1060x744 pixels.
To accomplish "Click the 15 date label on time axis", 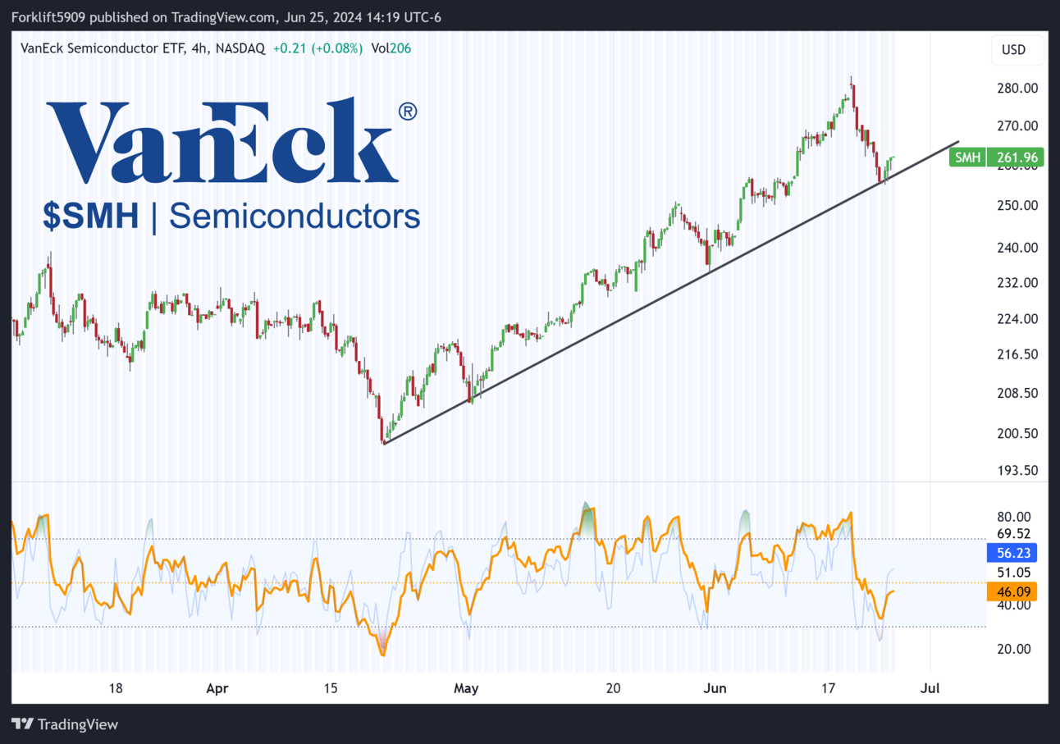I will 331,688.
